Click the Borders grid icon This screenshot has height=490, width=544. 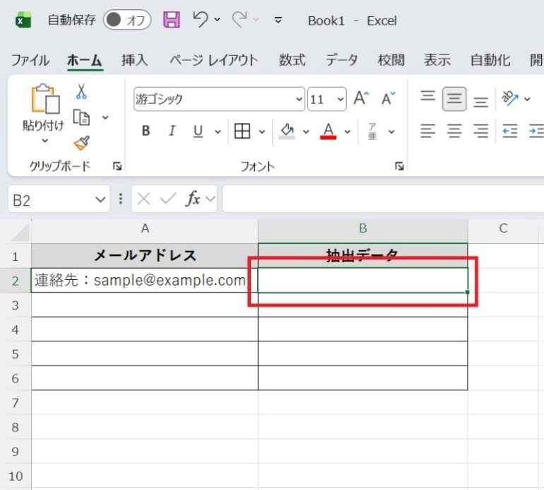[242, 132]
